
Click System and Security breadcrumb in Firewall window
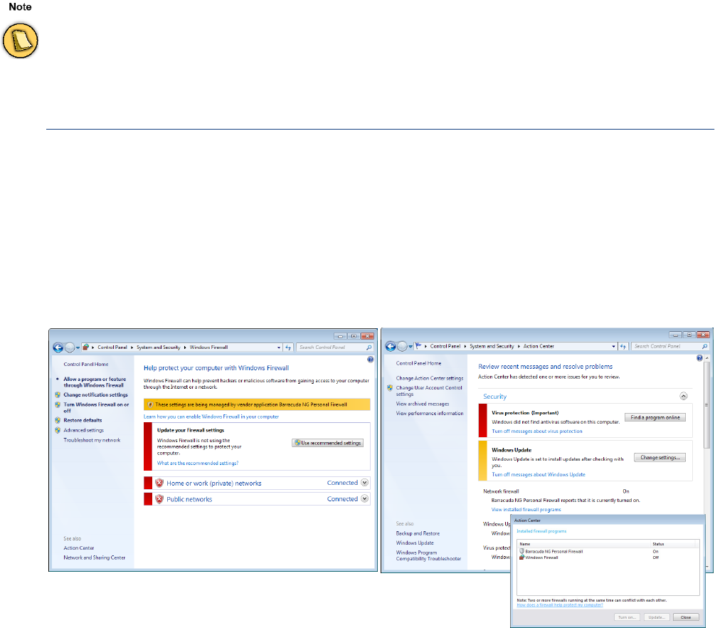coord(158,347)
